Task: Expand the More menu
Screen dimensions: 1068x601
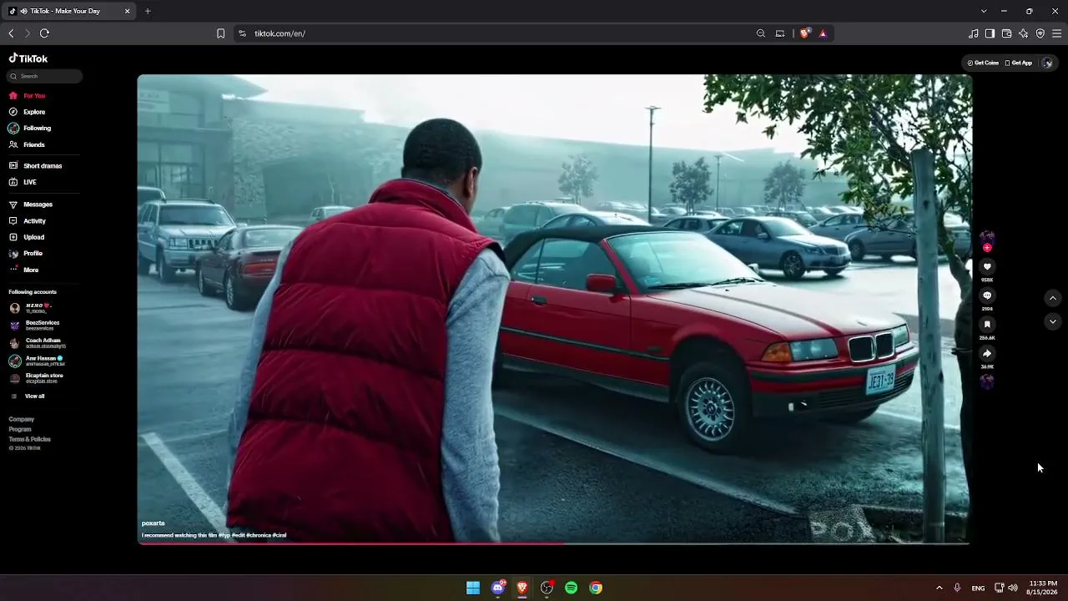Action: (23, 270)
